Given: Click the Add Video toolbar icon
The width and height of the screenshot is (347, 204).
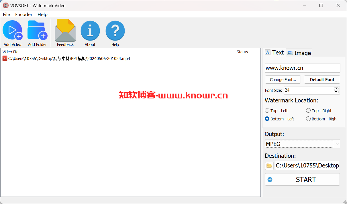Looking at the screenshot, I should point(12,30).
